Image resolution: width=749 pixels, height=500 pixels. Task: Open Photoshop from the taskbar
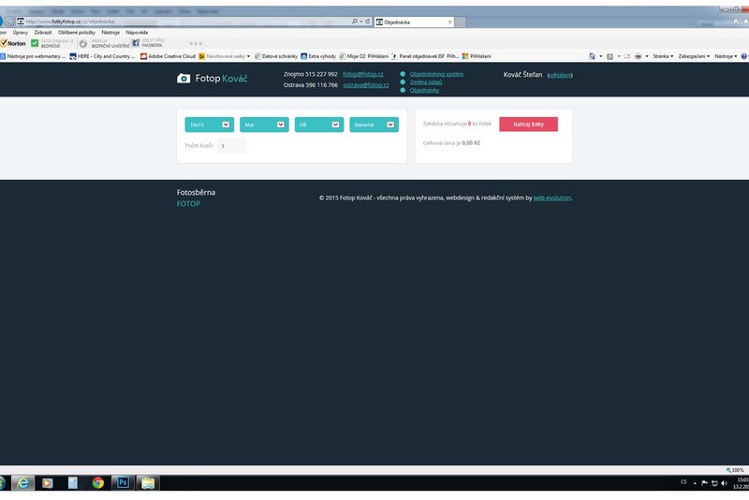123,482
